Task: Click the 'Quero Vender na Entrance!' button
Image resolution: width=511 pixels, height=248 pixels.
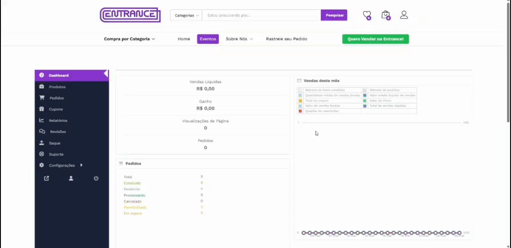Action: pos(375,39)
